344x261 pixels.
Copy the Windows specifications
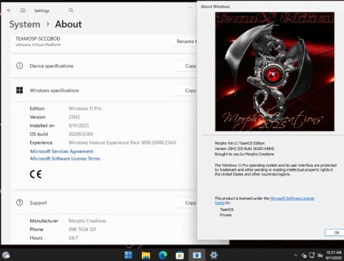(x=186, y=90)
